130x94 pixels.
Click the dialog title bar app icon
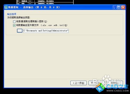point(6,7)
